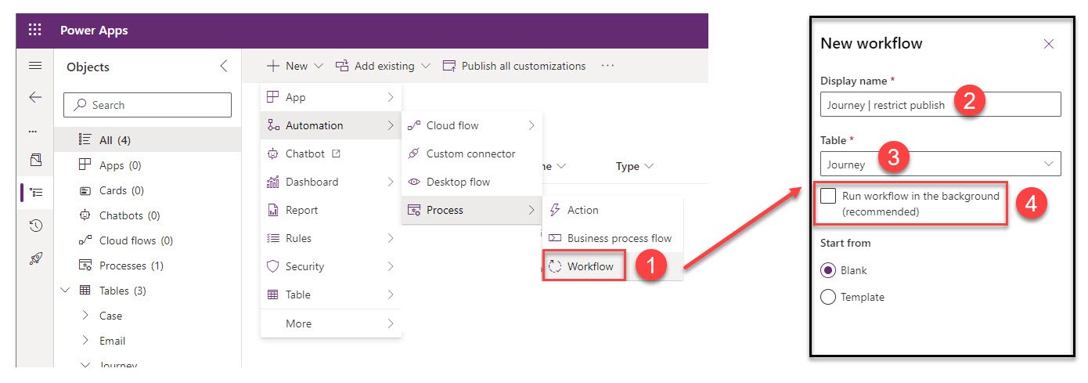
Task: Expand the Case table node
Action: [85, 316]
